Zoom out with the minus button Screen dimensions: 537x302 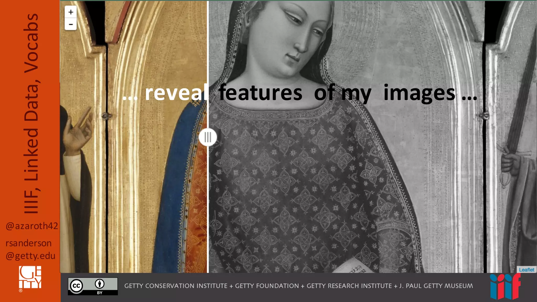click(71, 24)
